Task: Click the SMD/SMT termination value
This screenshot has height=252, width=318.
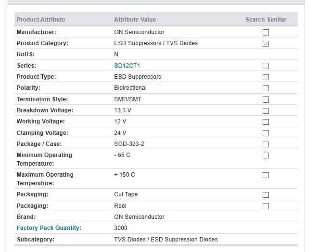Action: click(127, 99)
